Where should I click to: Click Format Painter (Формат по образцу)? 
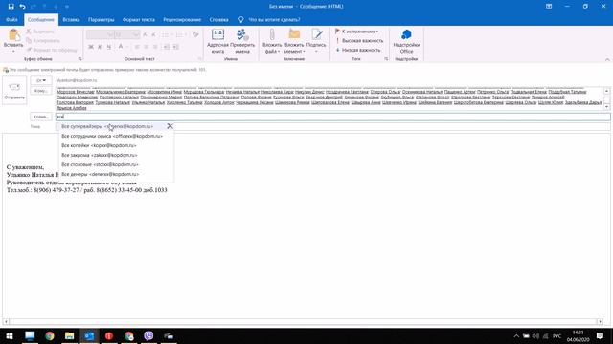coord(52,50)
